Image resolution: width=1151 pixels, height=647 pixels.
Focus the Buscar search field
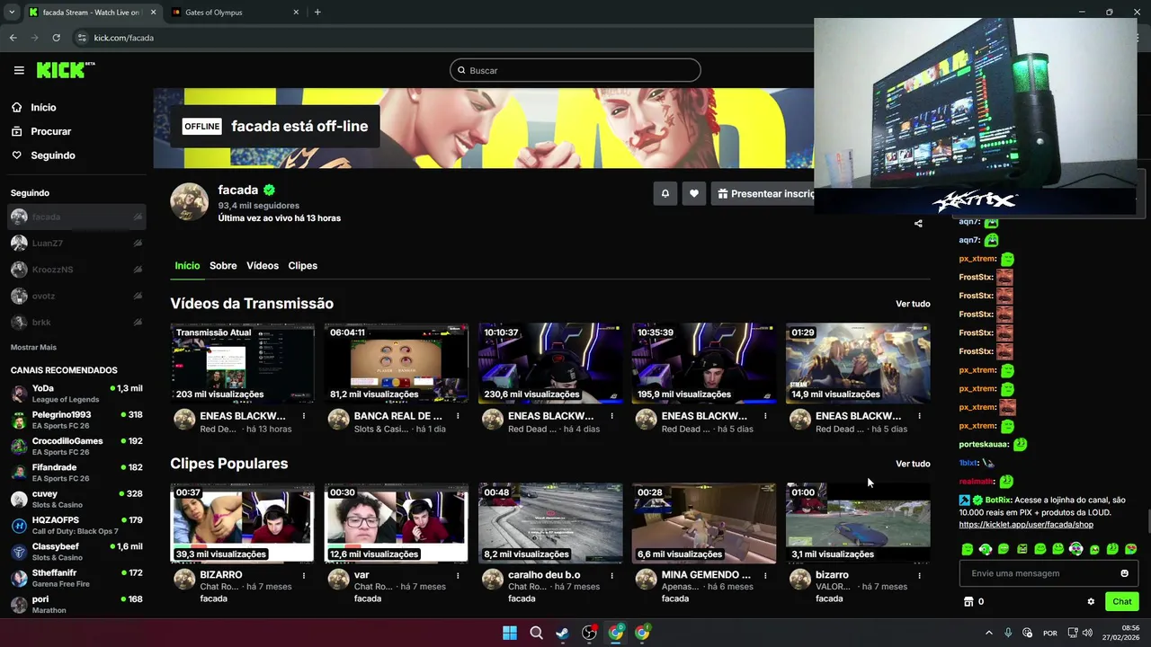pos(575,70)
